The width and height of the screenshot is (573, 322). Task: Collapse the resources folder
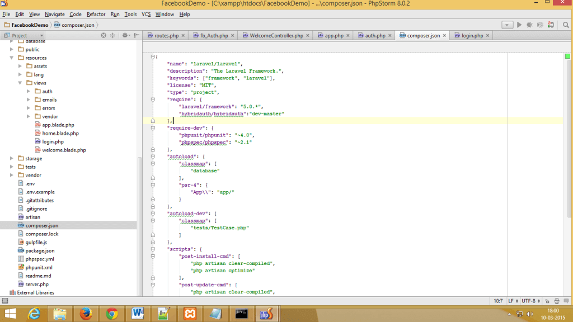tap(12, 58)
